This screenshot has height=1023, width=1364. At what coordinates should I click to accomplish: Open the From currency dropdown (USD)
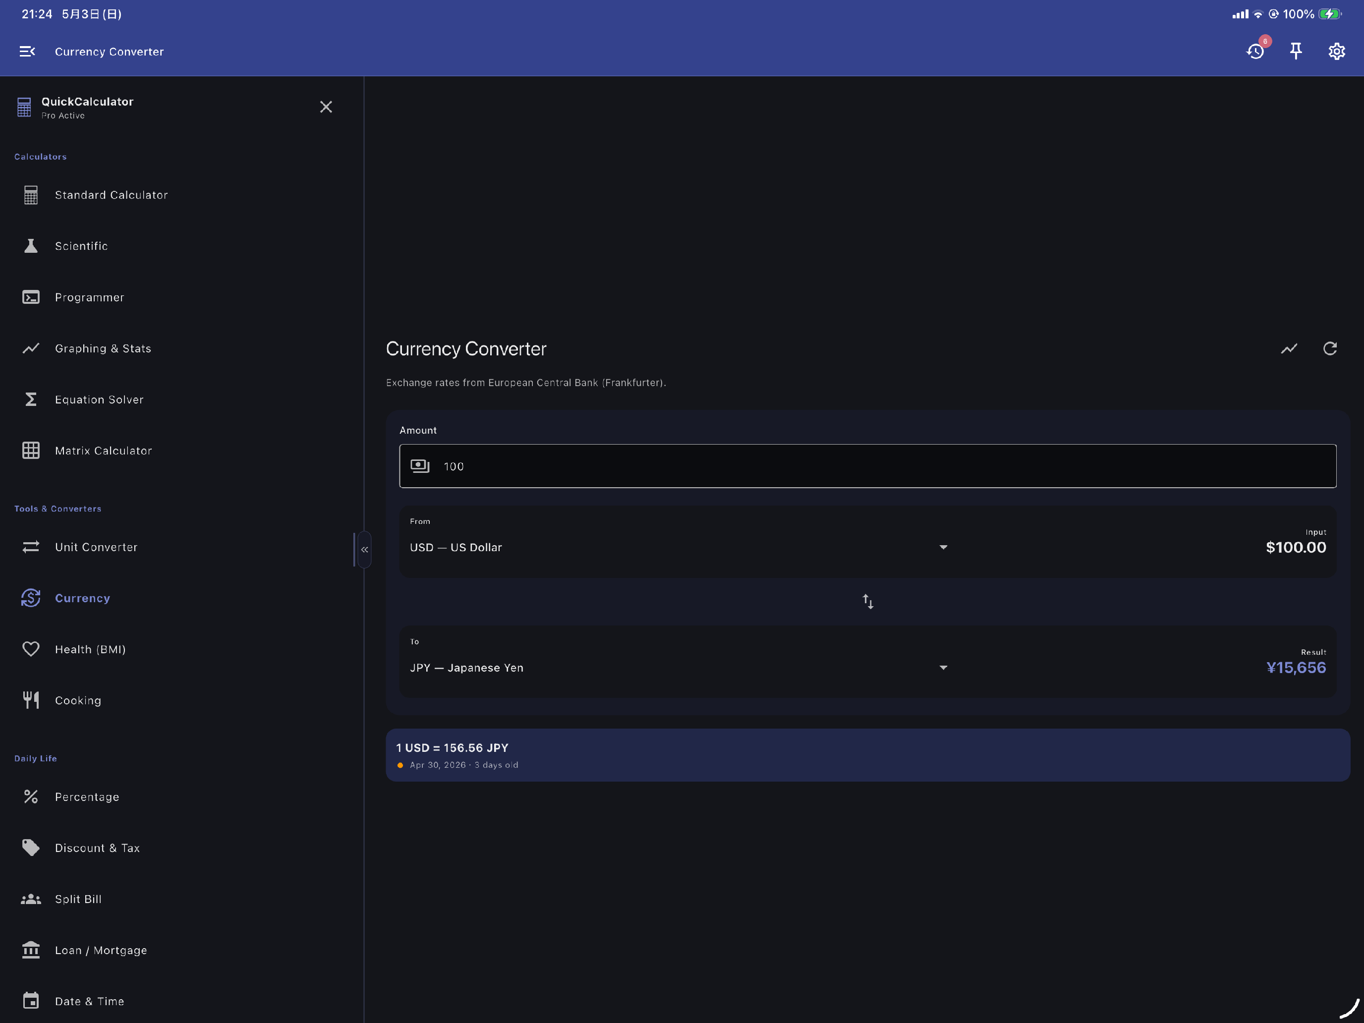679,548
